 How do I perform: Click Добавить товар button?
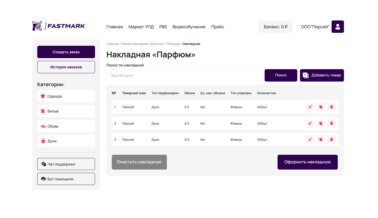322,75
